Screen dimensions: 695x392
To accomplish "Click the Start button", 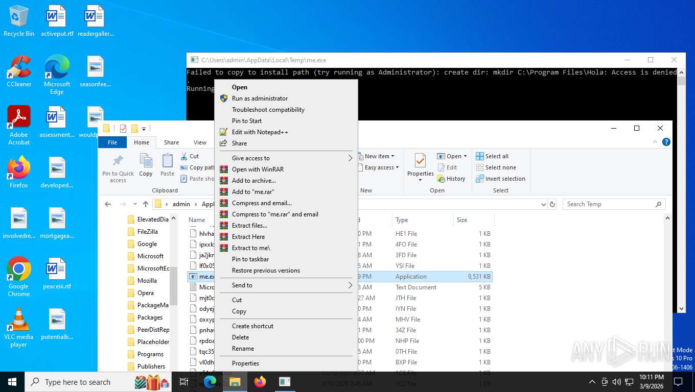I will [x=12, y=382].
